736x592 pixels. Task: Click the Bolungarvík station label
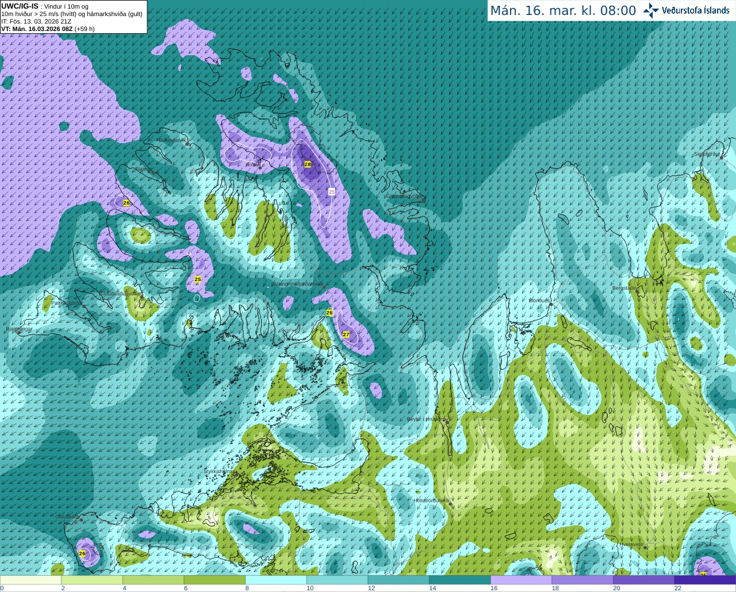[171, 140]
